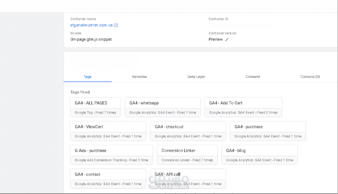Image resolution: width=338 pixels, height=194 pixels.
Task: Open the GA4 - Add To Cart tag
Action: tap(243, 107)
